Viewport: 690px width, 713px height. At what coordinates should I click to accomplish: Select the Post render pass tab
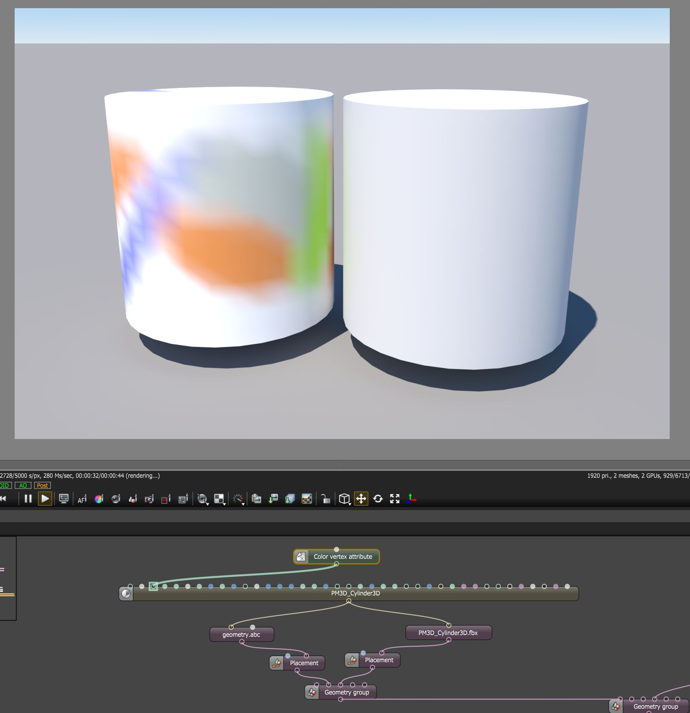pos(42,486)
